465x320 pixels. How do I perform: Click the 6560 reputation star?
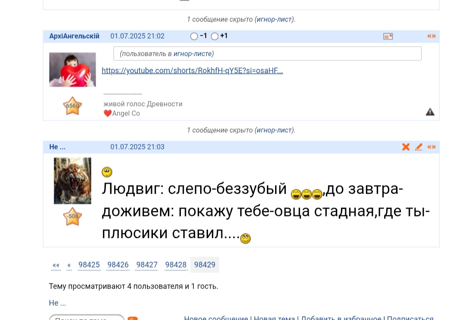(72, 106)
